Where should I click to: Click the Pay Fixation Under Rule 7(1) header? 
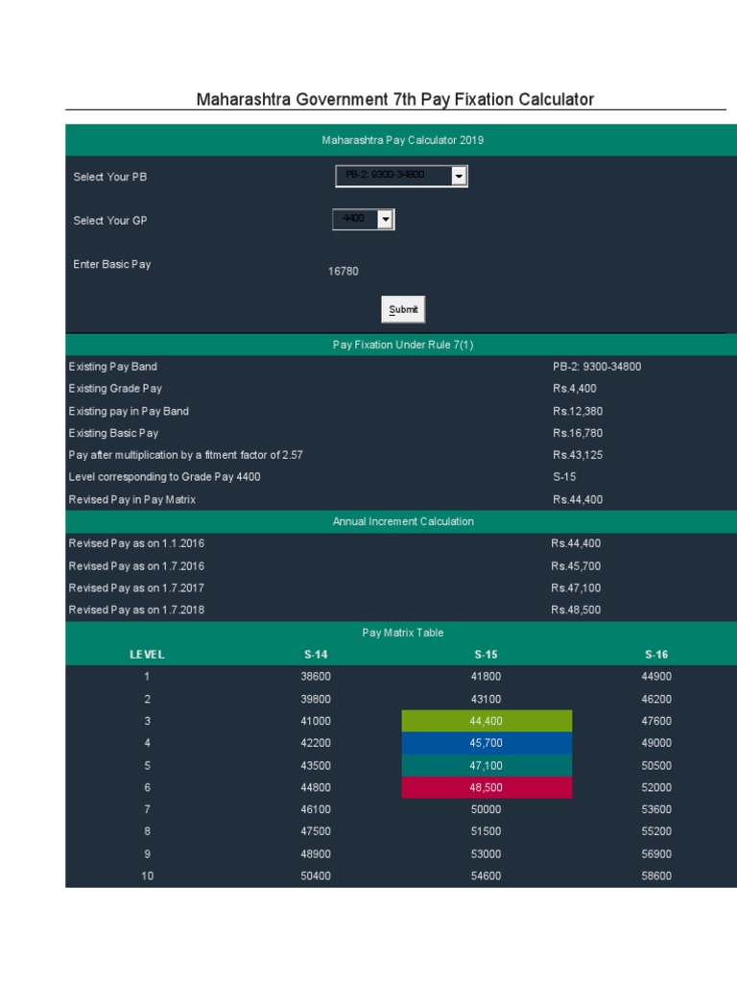coord(402,345)
